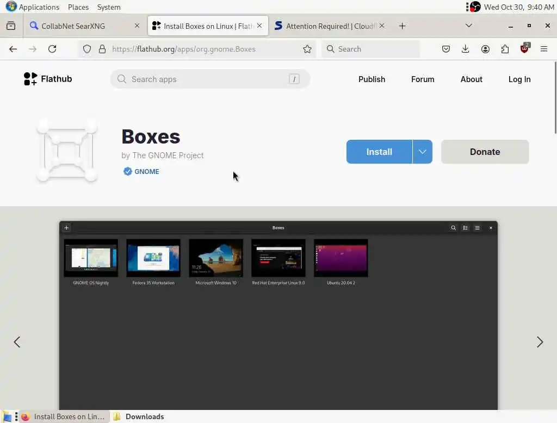Viewport: 557px width, 423px height.
Task: Click the padlock site info icon
Action: point(102,49)
